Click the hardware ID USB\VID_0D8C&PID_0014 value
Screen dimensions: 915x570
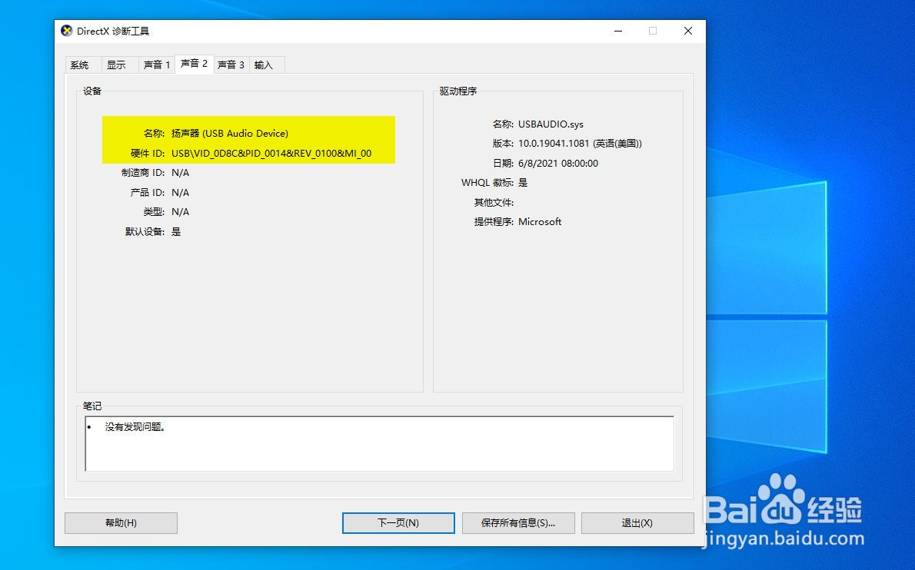271,154
